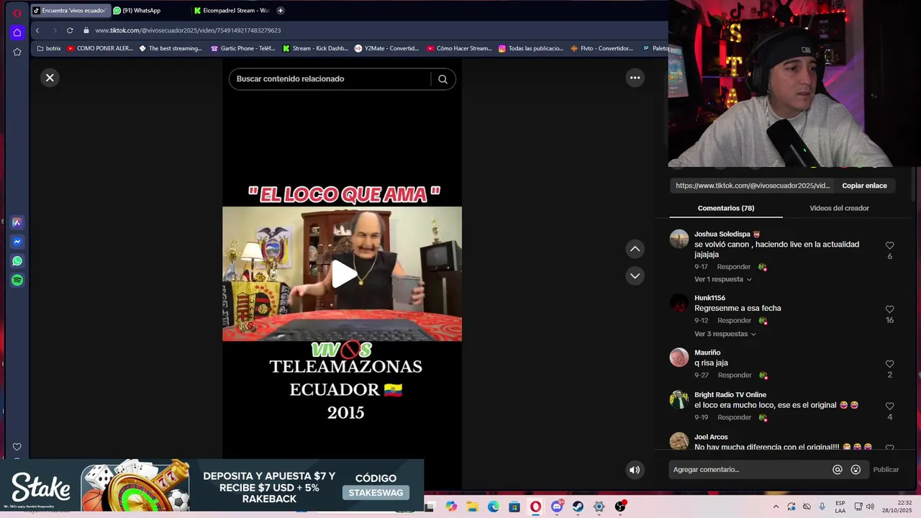Switch to 'ElcompadreJ Stream' browser tab

[232, 11]
